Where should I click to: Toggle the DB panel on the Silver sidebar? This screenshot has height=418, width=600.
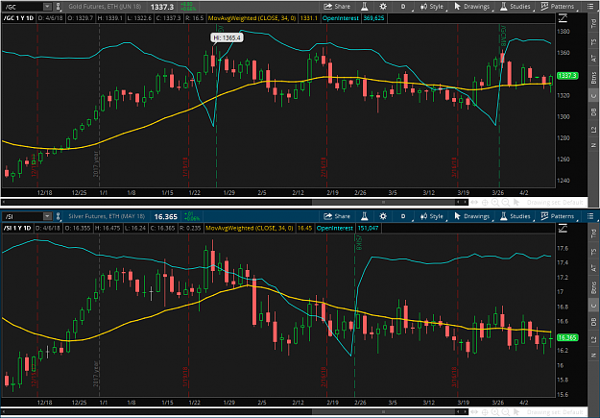[593, 322]
